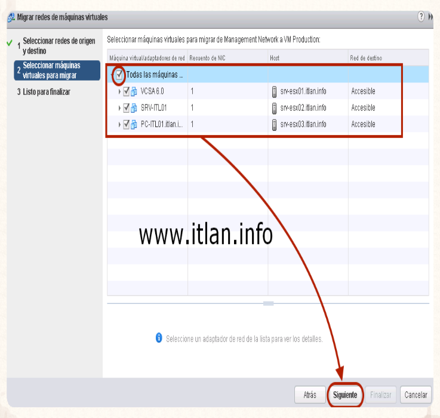The width and height of the screenshot is (440, 418).
Task: Expand the SRV-ITL01 tree row
Action: click(x=119, y=108)
